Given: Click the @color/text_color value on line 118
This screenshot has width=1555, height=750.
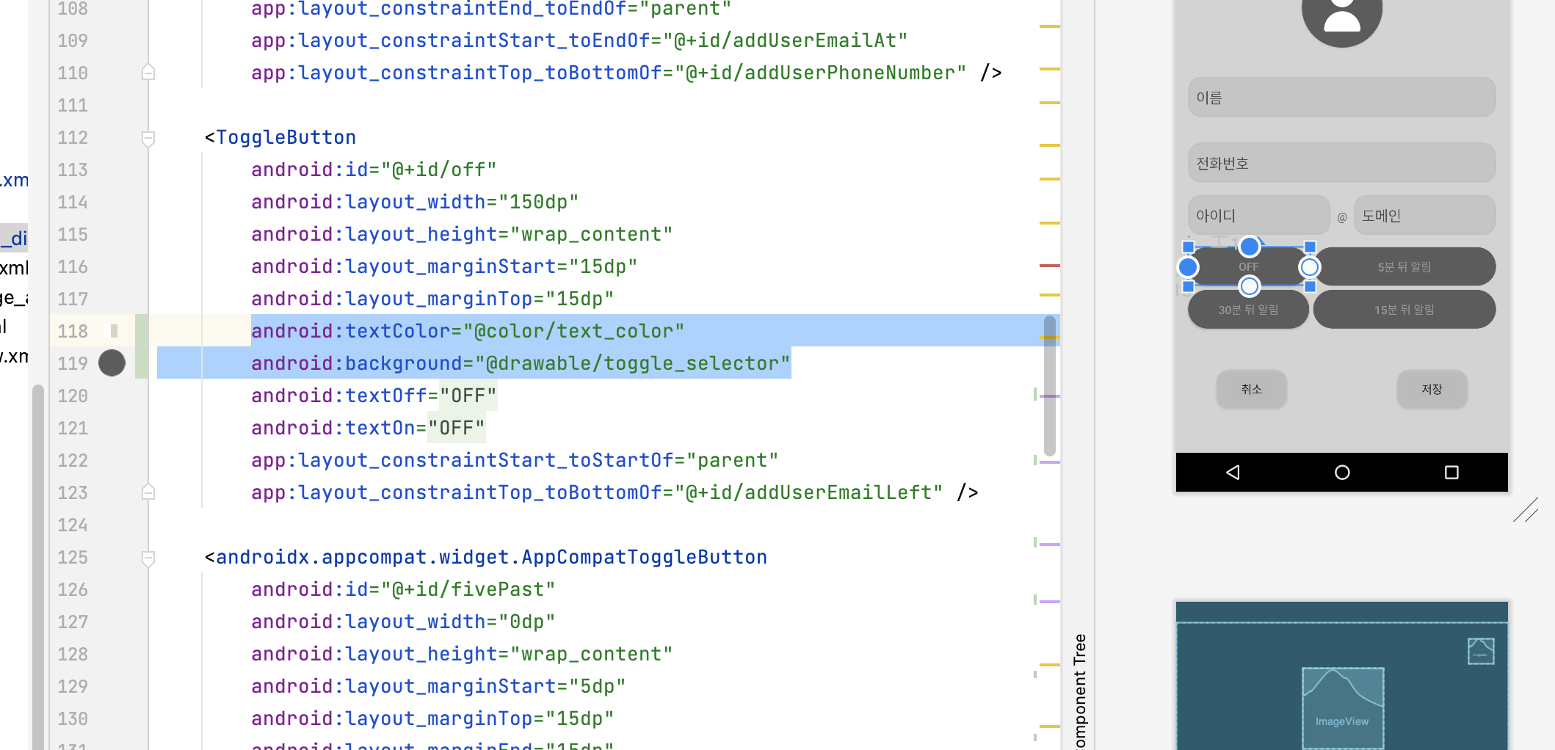Looking at the screenshot, I should 573,332.
